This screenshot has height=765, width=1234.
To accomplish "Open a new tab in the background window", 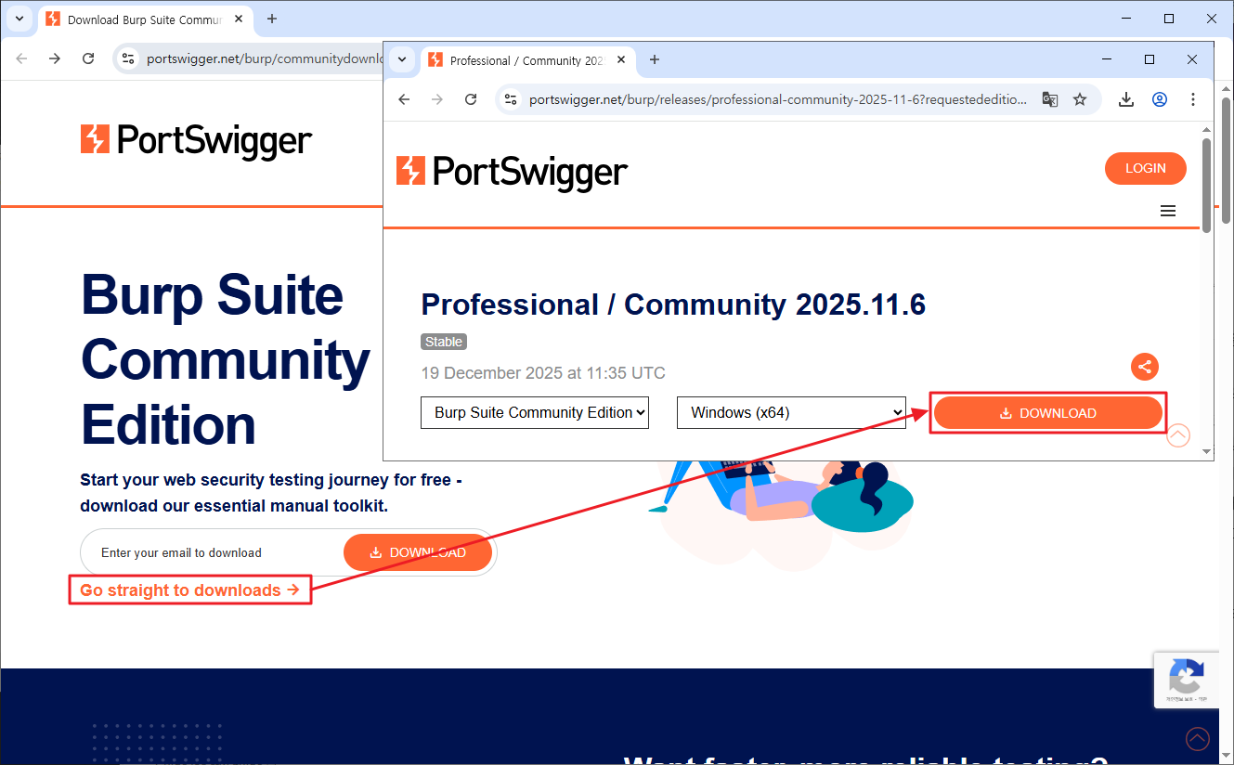I will click(x=272, y=19).
